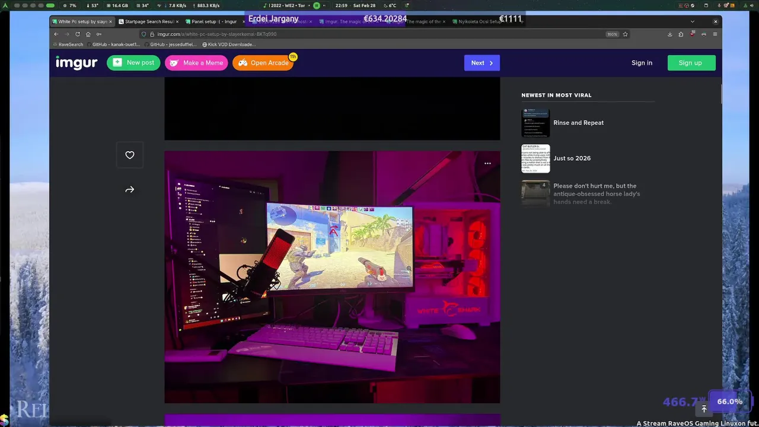Open the Kick VOD Downloader bookmark
Screen dimensions: 759x427
(229, 44)
